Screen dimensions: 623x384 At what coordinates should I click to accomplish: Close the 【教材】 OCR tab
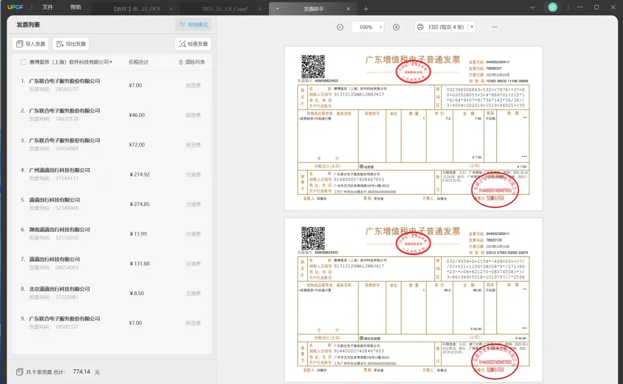click(171, 9)
